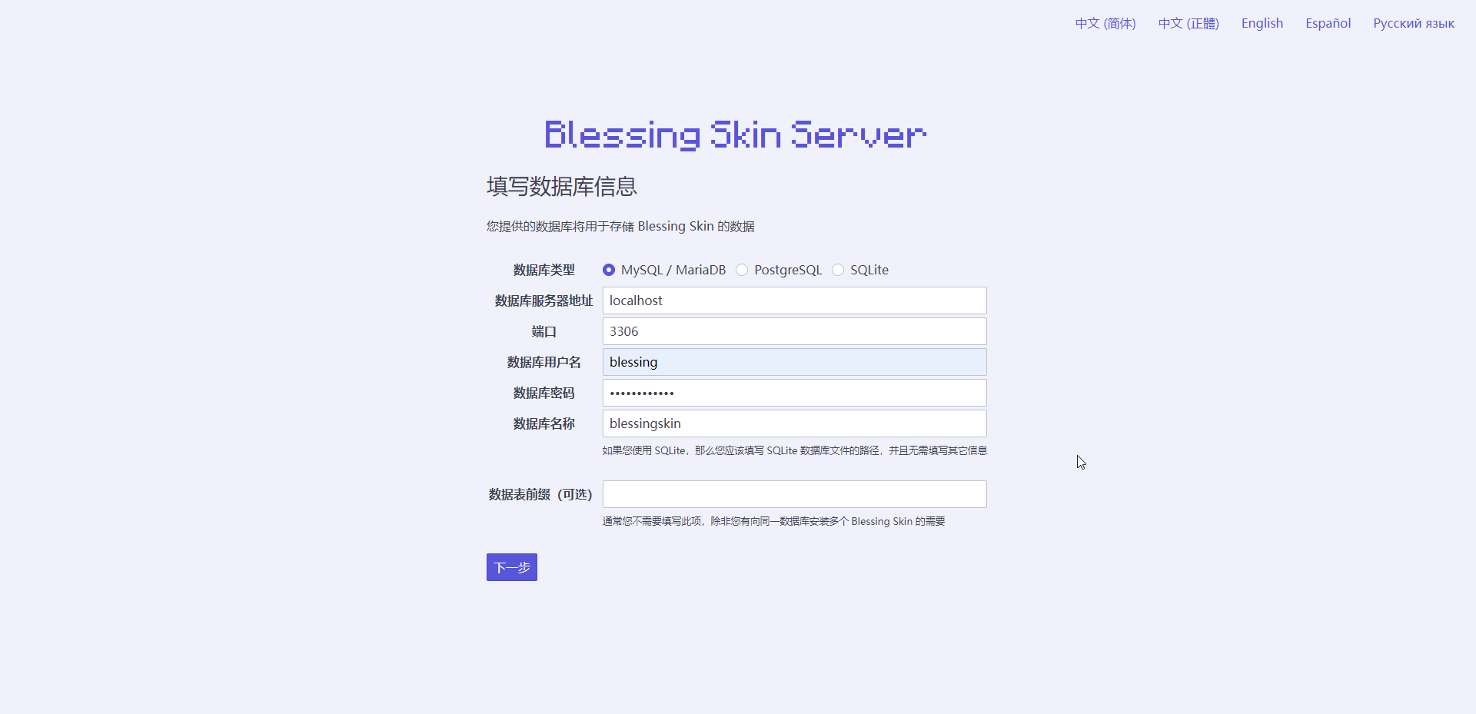This screenshot has width=1476, height=714.
Task: Click the database username field with blessing
Action: pos(795,362)
